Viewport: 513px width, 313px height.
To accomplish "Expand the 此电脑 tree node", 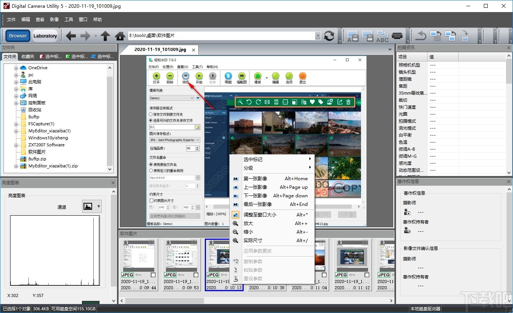I will [x=16, y=82].
